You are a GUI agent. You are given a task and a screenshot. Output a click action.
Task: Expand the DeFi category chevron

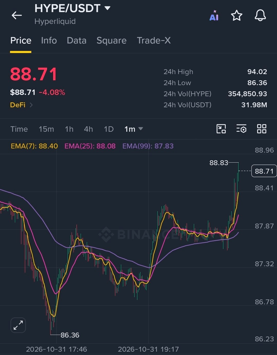tap(31, 105)
